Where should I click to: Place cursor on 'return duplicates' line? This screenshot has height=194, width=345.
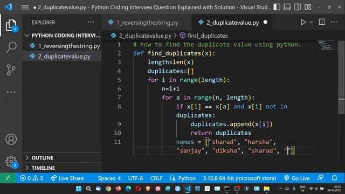coord(220,133)
